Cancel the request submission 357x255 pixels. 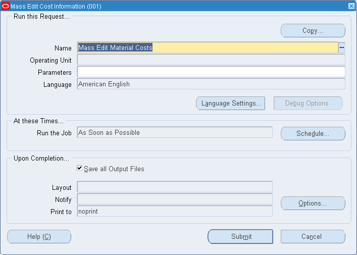(x=313, y=236)
